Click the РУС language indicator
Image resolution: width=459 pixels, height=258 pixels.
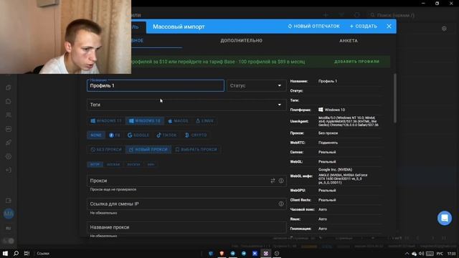440,254
